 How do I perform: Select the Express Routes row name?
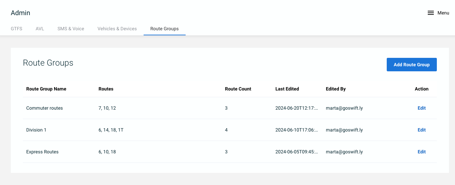pyautogui.click(x=42, y=152)
